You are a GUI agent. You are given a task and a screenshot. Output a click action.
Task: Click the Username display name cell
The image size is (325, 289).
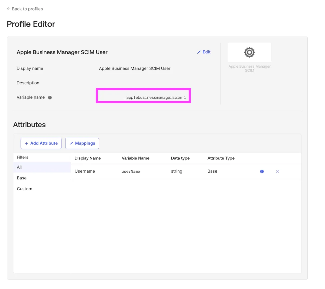85,171
